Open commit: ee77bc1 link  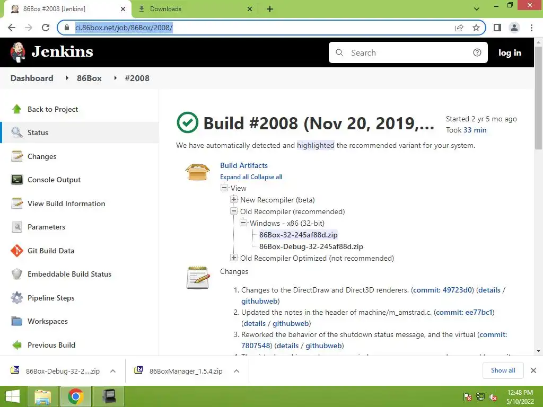pos(464,312)
